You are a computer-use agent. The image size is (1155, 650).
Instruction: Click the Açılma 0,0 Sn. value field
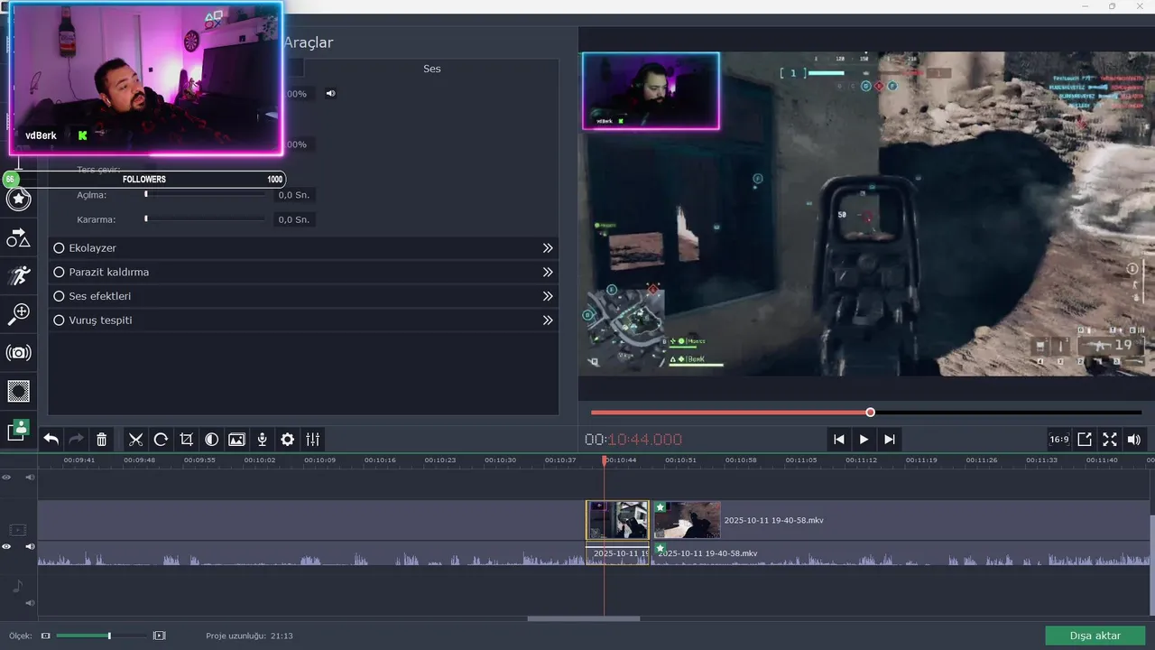tap(294, 195)
